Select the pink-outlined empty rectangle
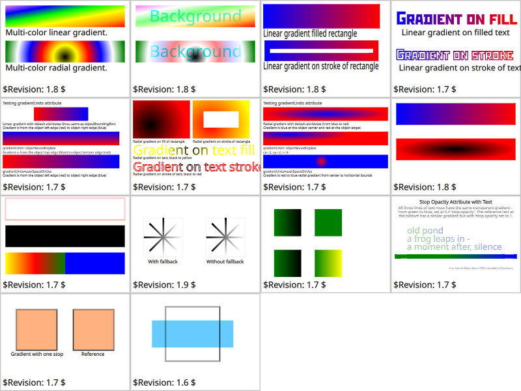Viewport: 521px width, 391px height. click(64, 209)
